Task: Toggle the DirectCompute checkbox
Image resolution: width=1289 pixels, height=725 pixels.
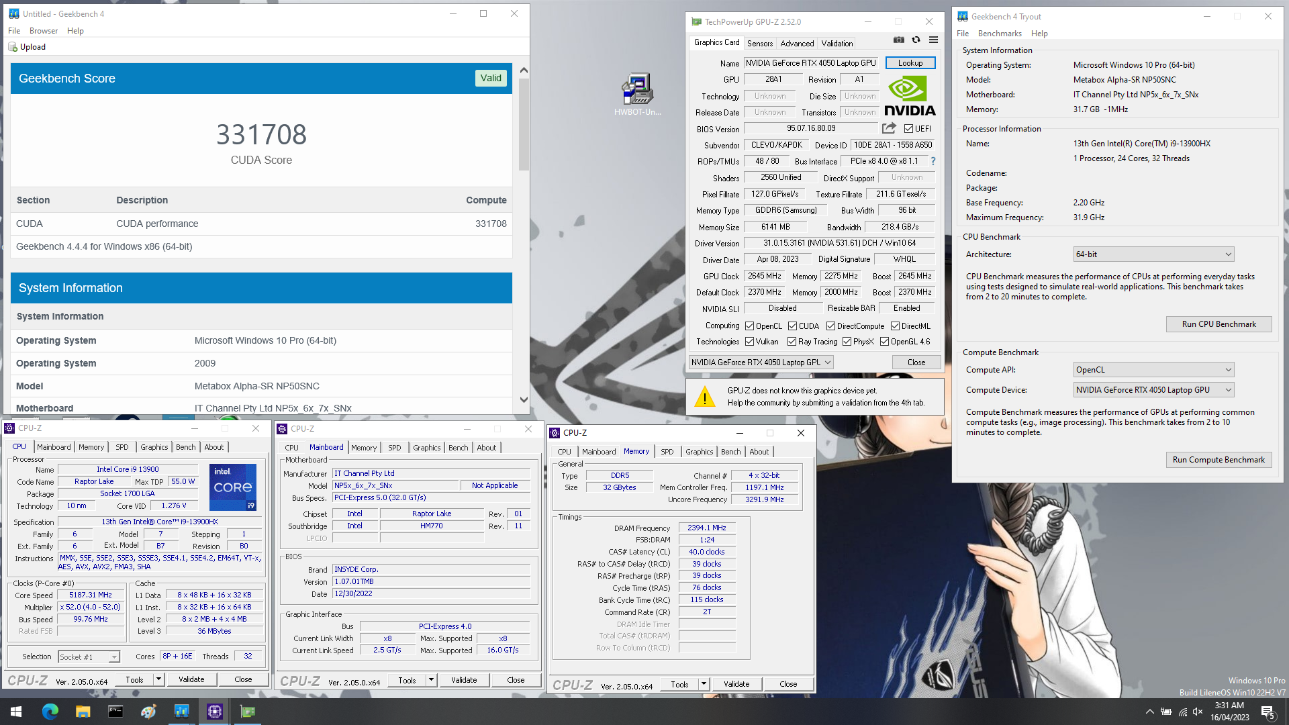Action: pyautogui.click(x=830, y=326)
